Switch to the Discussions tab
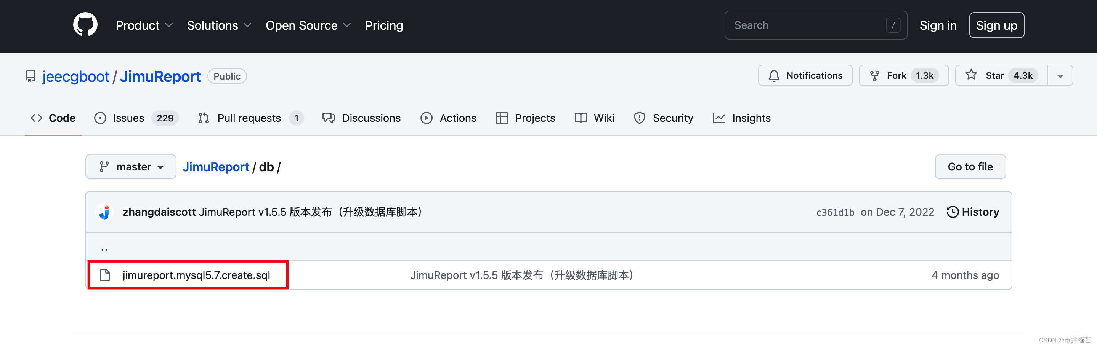1097x347 pixels. pyautogui.click(x=362, y=118)
